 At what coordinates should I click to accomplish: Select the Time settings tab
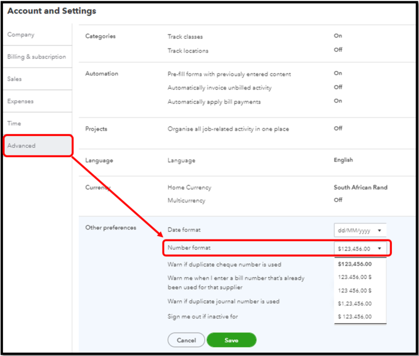click(x=14, y=124)
